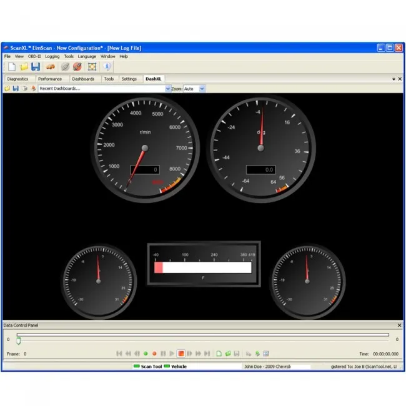The height and width of the screenshot is (406, 406).
Task: Open log file green folder icon
Action: tap(228, 354)
